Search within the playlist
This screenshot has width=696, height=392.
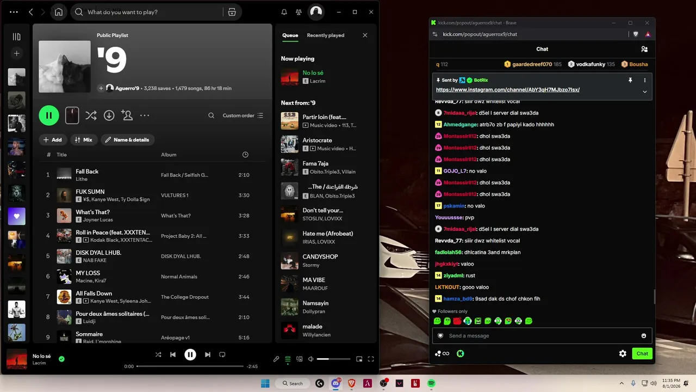211,115
